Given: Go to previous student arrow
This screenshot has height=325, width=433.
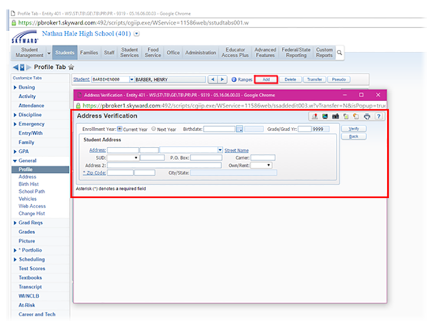Looking at the screenshot, I should [212, 79].
